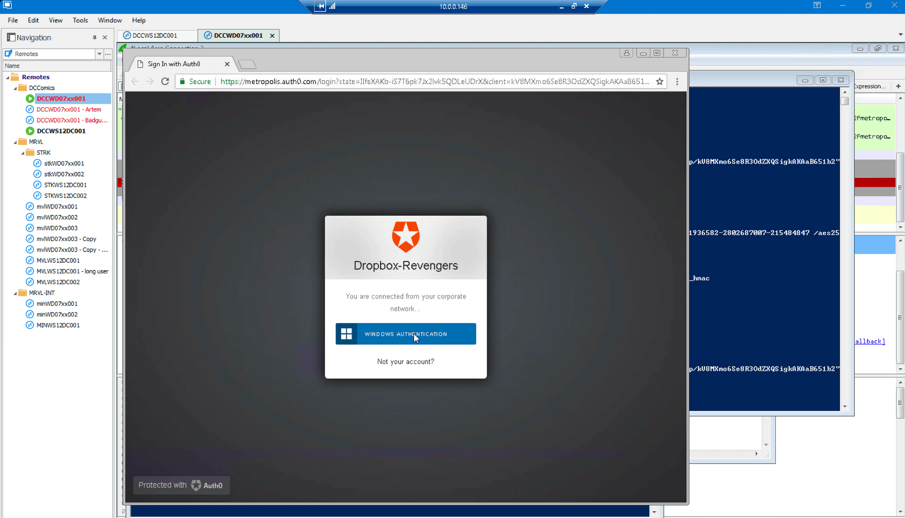Click the callback link in the right pane
This screenshot has height=518, width=905.
[x=870, y=341]
